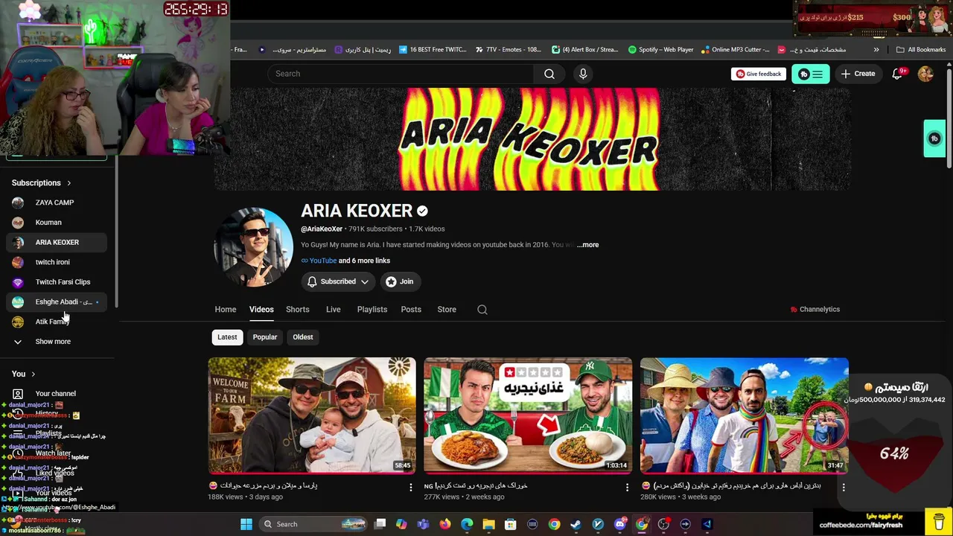Viewport: 953px width, 536px height.
Task: Expand channel description with ...more
Action: tap(587, 245)
